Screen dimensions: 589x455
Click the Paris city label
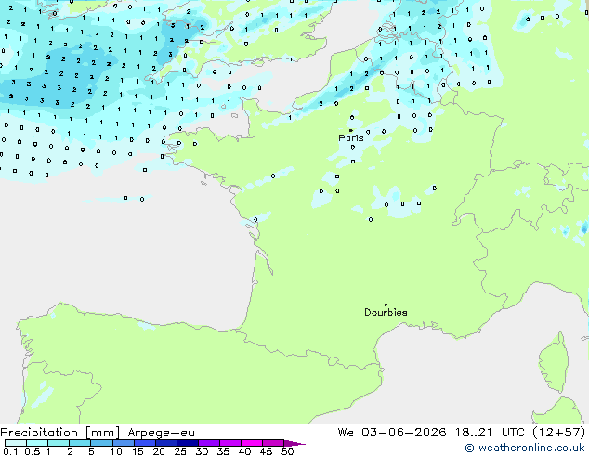pyautogui.click(x=351, y=138)
